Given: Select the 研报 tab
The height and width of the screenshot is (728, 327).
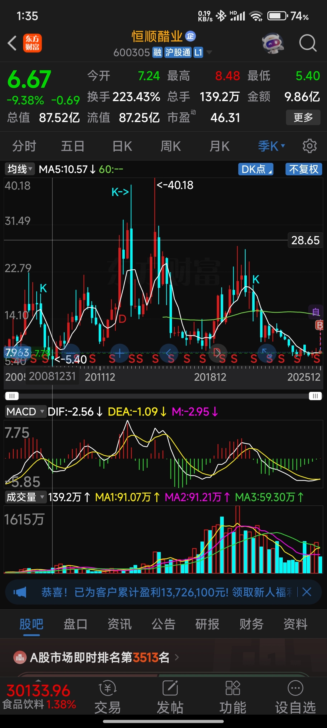Looking at the screenshot, I should tap(207, 624).
